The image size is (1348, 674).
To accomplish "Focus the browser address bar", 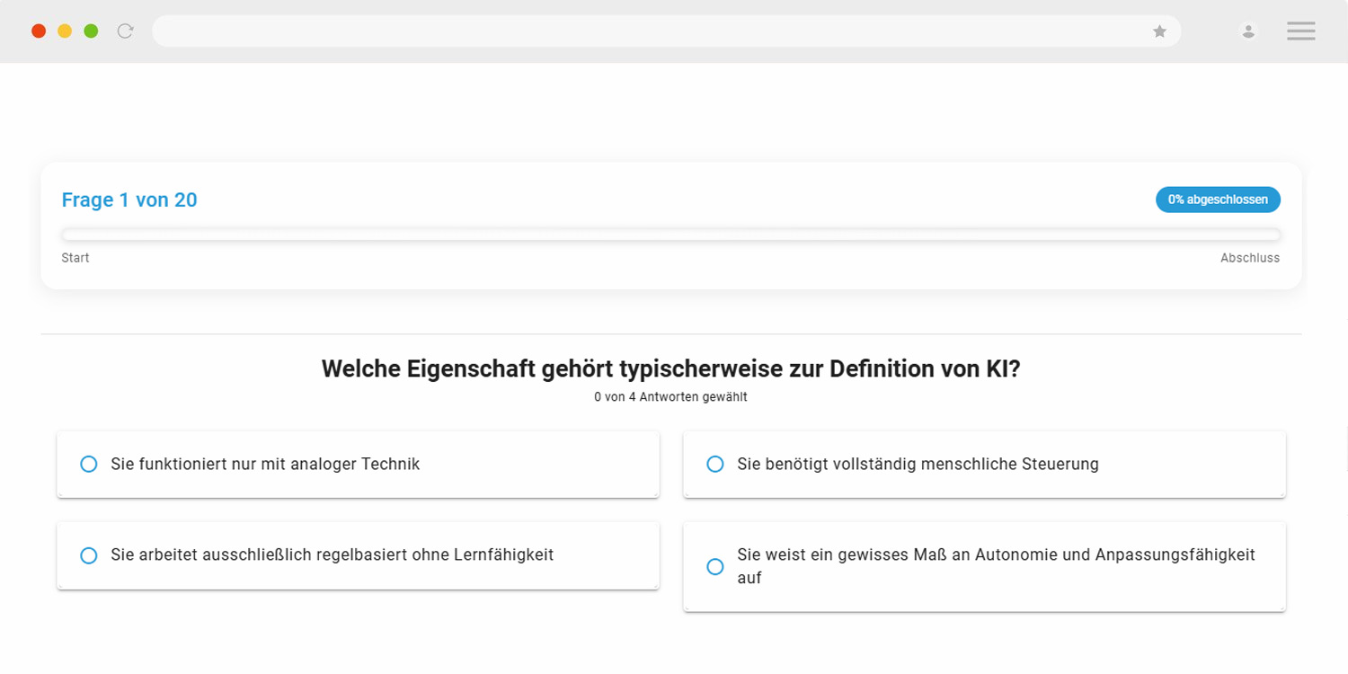I will [x=666, y=31].
